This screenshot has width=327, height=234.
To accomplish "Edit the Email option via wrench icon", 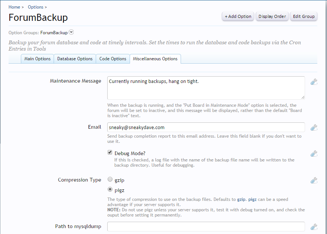I will pyautogui.click(x=314, y=126).
